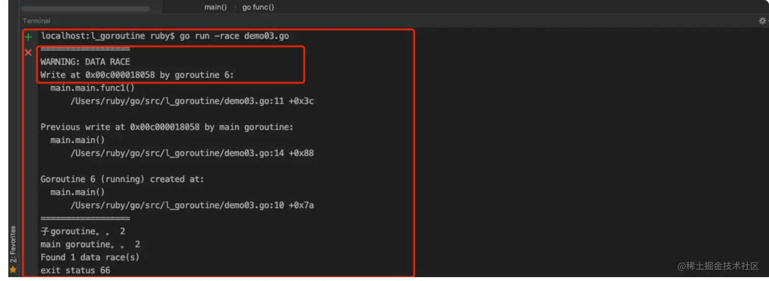Click the '子goroutine。。 2' output line
This screenshot has width=769, height=281.
point(83,231)
